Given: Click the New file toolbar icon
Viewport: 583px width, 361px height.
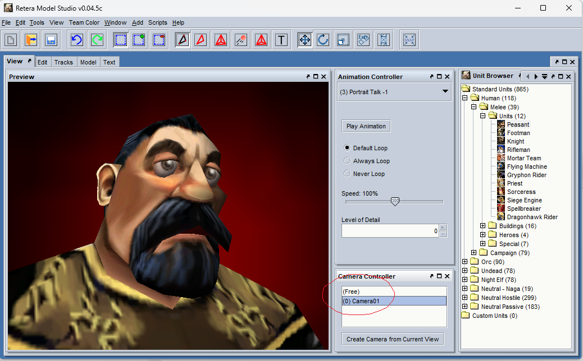Looking at the screenshot, I should pos(11,40).
